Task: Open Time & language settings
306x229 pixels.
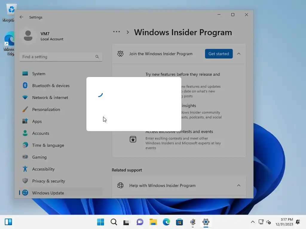Action: click(61, 145)
